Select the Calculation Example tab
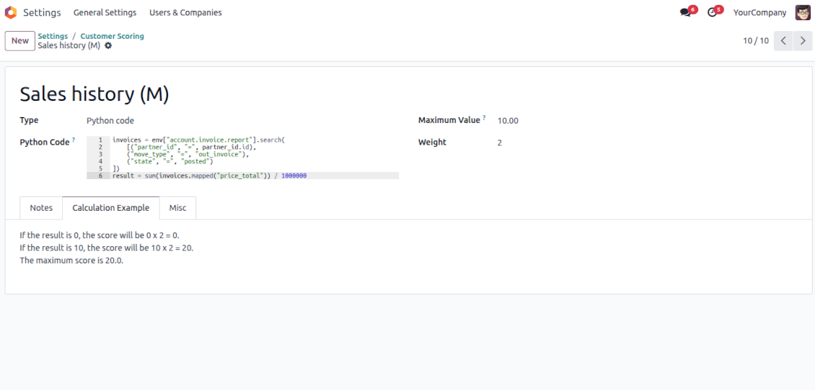 click(x=111, y=208)
